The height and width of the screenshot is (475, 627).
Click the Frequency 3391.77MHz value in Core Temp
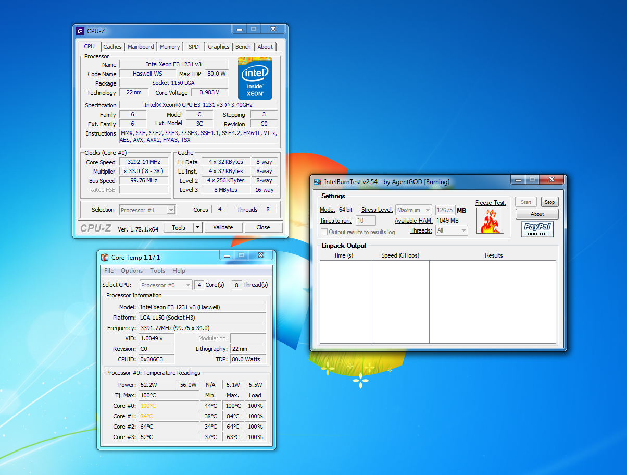pos(202,328)
